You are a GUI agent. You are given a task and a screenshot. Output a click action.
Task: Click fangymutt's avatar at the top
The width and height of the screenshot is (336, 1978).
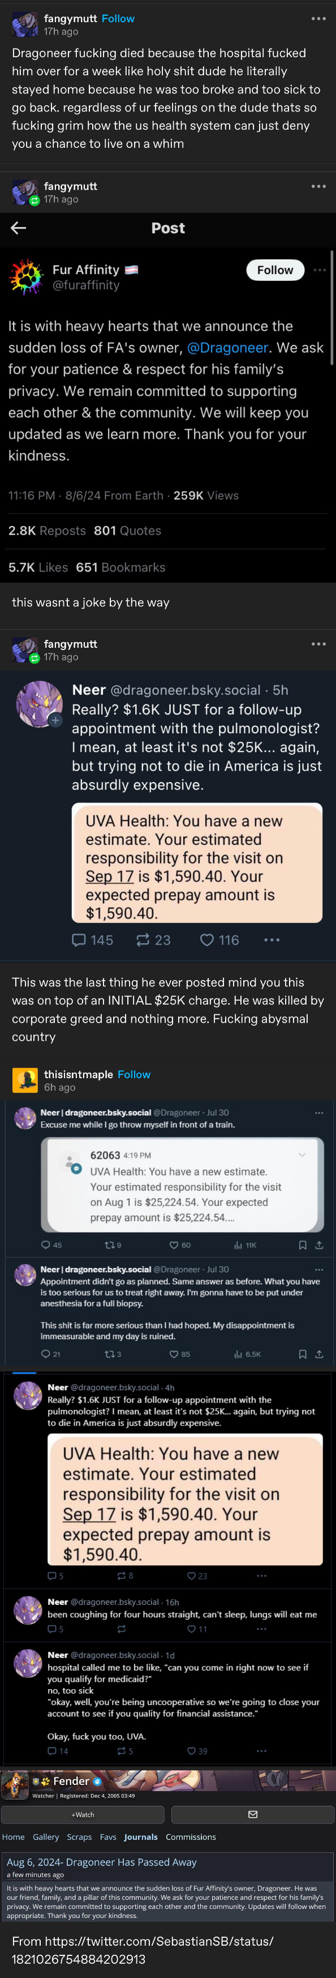pos(25,23)
